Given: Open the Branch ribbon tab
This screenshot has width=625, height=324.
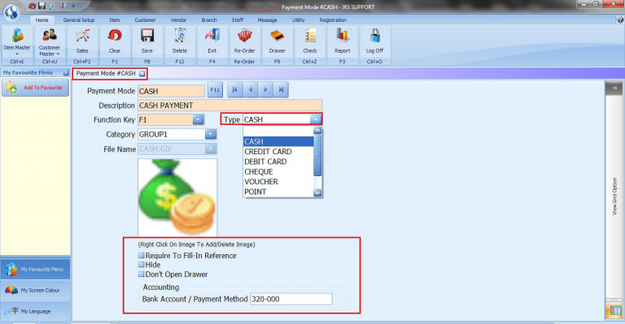Looking at the screenshot, I should click(x=209, y=19).
